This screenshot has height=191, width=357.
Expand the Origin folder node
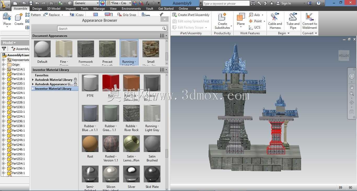click(3, 65)
